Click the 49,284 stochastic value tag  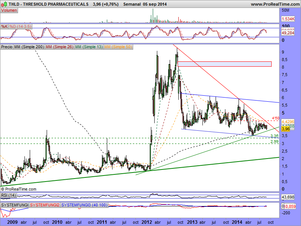coord(288,33)
